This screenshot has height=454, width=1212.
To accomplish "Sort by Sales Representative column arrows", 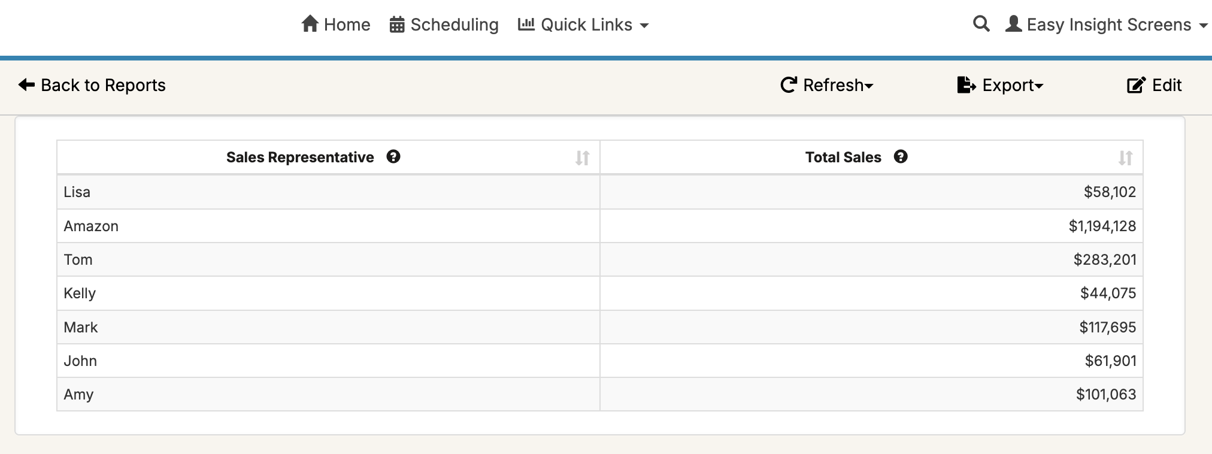I will coord(583,158).
